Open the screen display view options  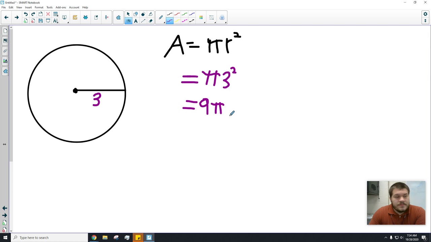pyautogui.click(x=65, y=17)
